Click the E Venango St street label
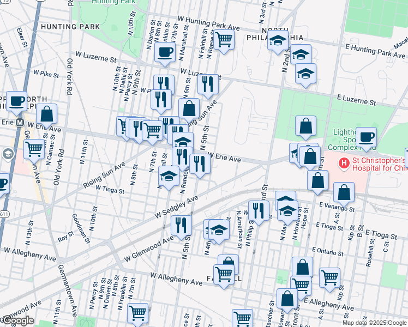408x327 pixels. (x=337, y=207)
